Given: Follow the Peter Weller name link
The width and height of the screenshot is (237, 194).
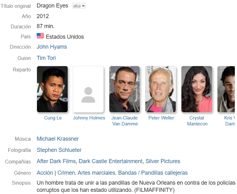Looking at the screenshot, I should coord(161,118).
